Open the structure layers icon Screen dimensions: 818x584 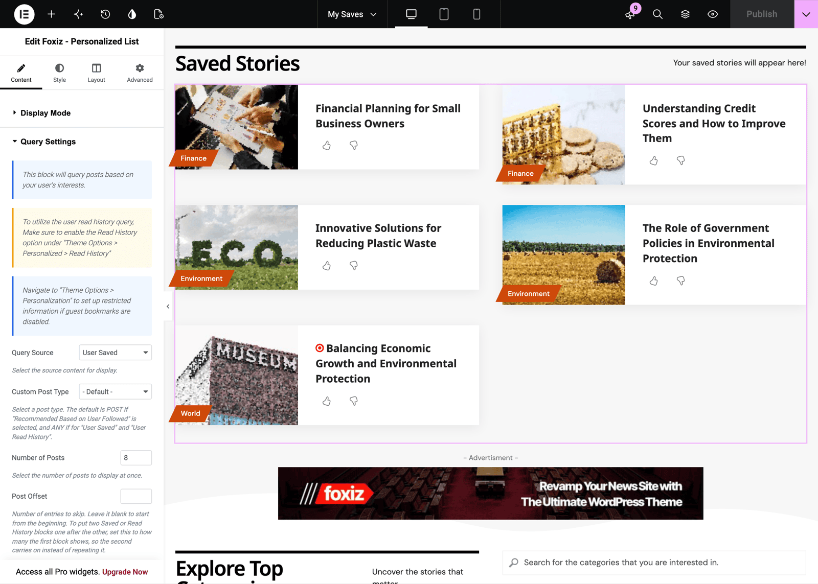[x=685, y=14]
